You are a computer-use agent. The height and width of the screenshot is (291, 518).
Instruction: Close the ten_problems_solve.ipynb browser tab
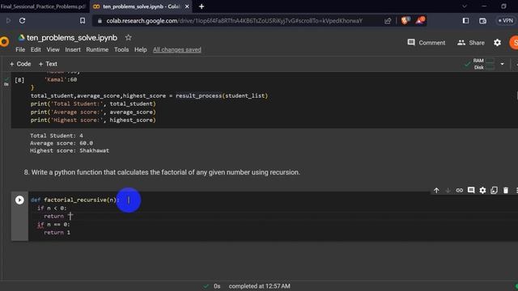187,6
